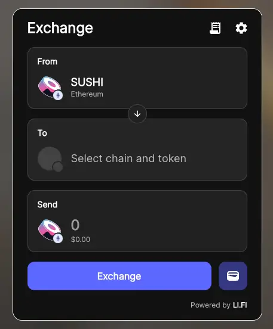Click the SUSHI token name
This screenshot has width=273, height=329.
pos(87,82)
